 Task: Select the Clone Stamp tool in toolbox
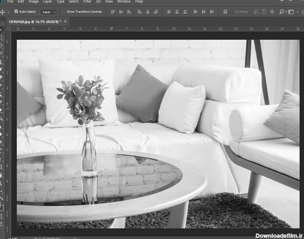pyautogui.click(x=1, y=94)
